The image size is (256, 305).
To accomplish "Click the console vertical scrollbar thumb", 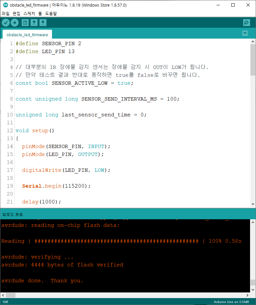I will [x=253, y=282].
